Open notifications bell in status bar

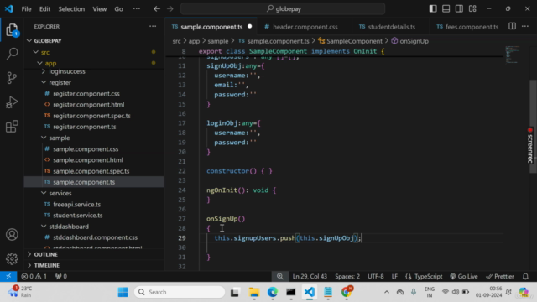(525, 276)
